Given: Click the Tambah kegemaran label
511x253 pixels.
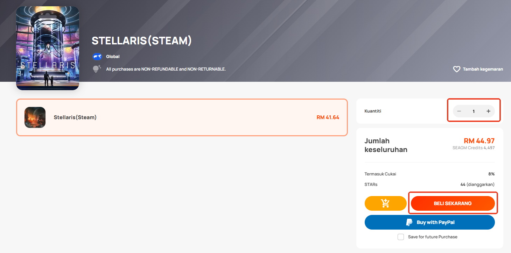Looking at the screenshot, I should tap(483, 69).
